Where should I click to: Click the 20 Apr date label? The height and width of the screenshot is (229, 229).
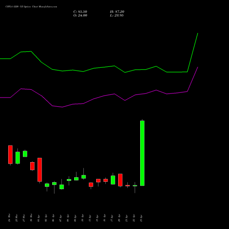tap(119, 218)
